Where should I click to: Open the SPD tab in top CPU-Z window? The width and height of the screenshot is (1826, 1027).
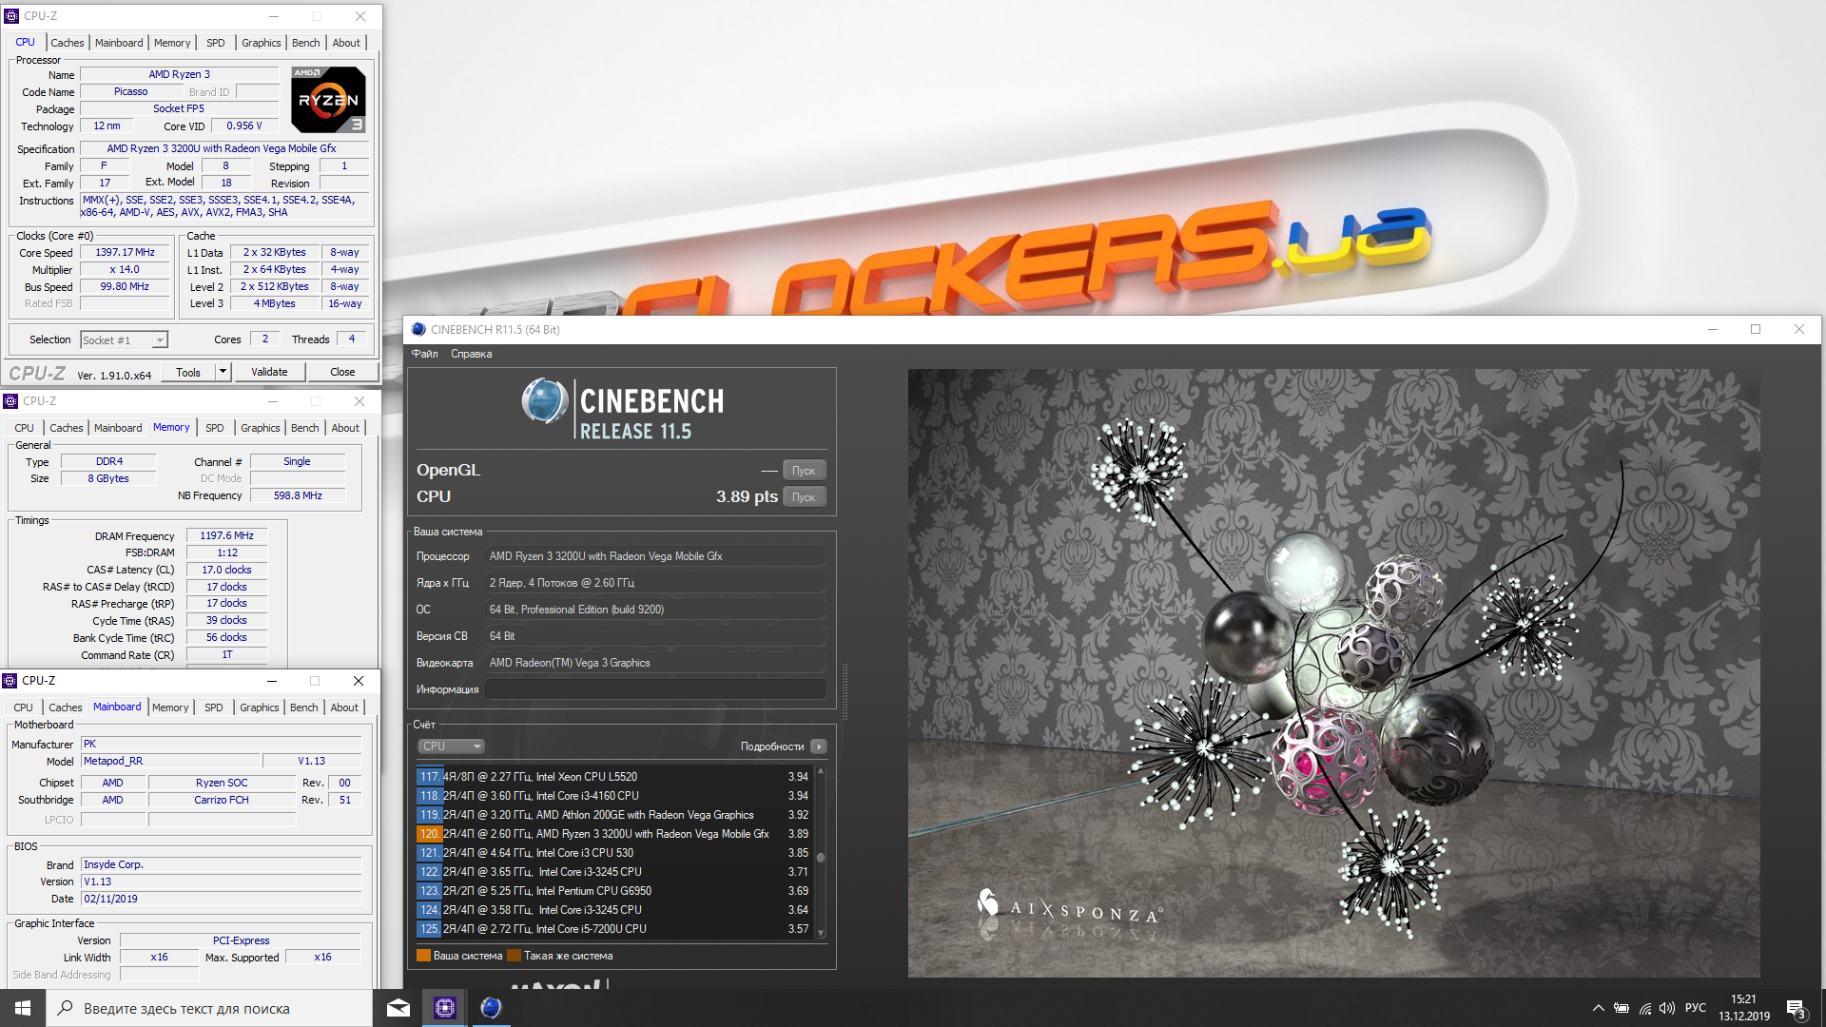click(x=216, y=43)
